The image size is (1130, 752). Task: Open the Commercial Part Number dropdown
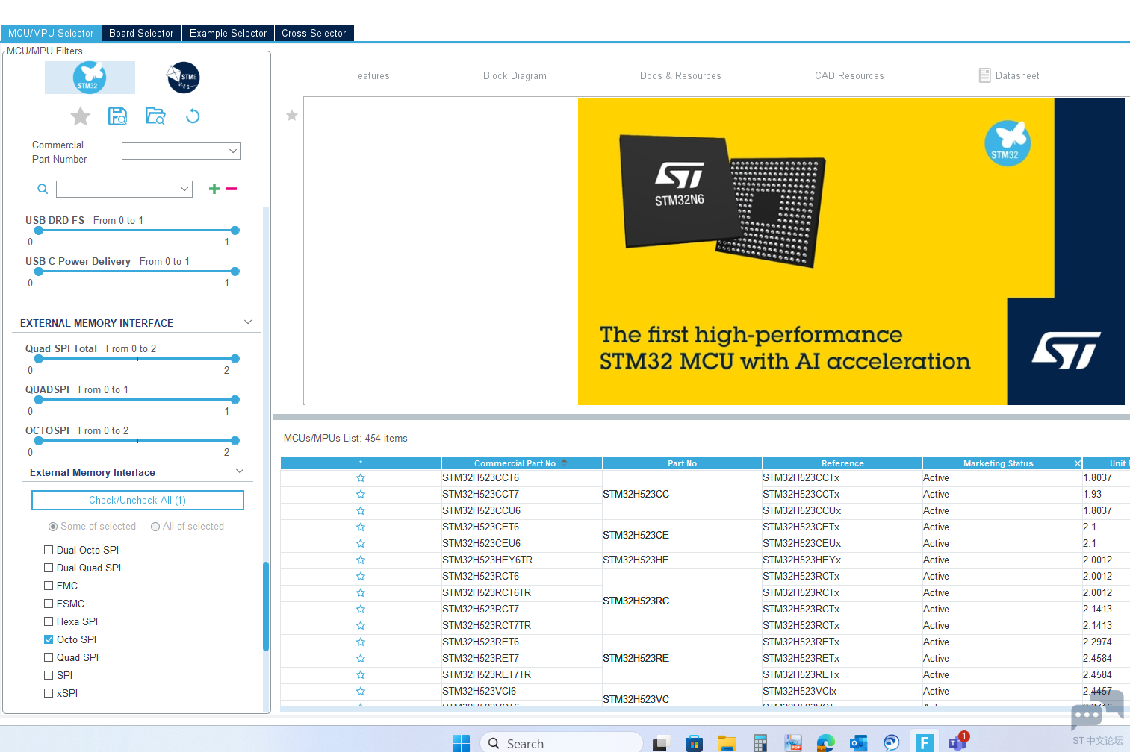181,151
